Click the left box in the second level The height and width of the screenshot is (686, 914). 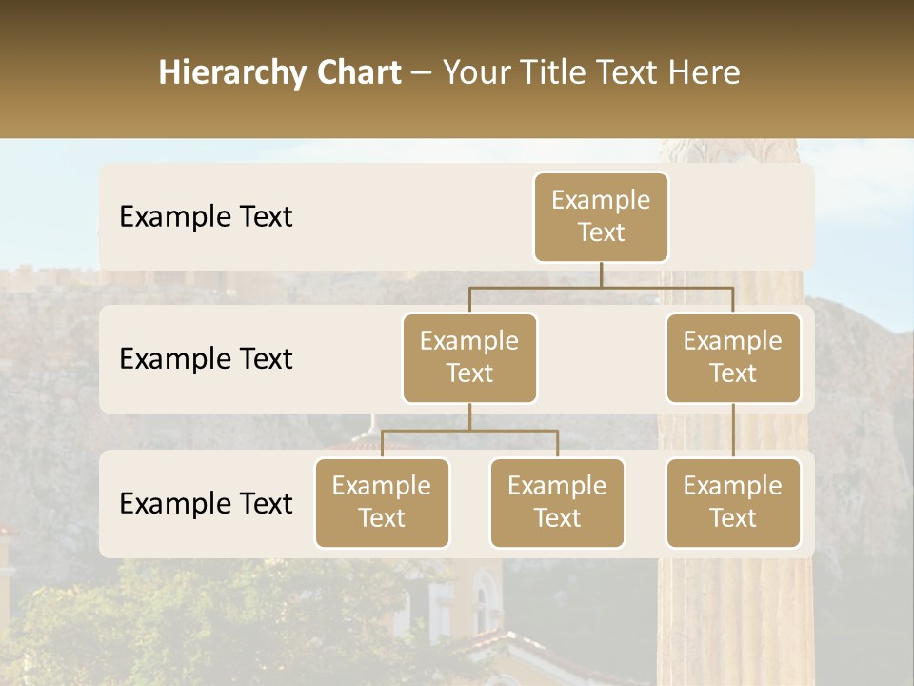(469, 358)
